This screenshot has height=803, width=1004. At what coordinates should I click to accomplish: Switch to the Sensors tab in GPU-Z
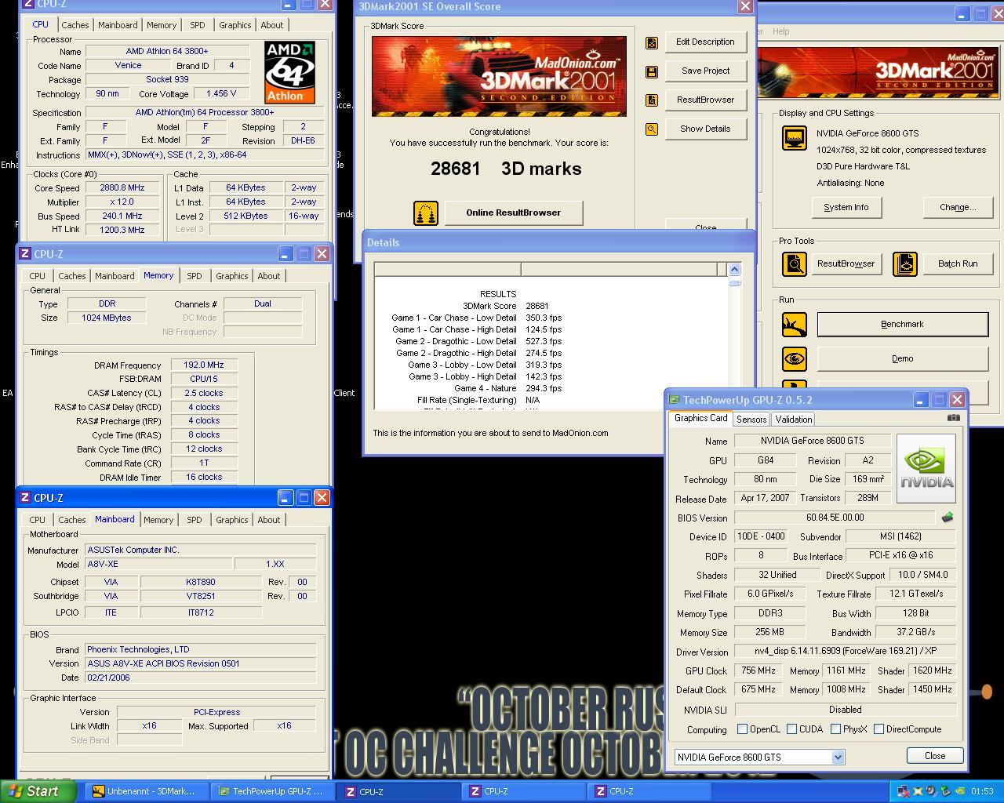point(751,420)
